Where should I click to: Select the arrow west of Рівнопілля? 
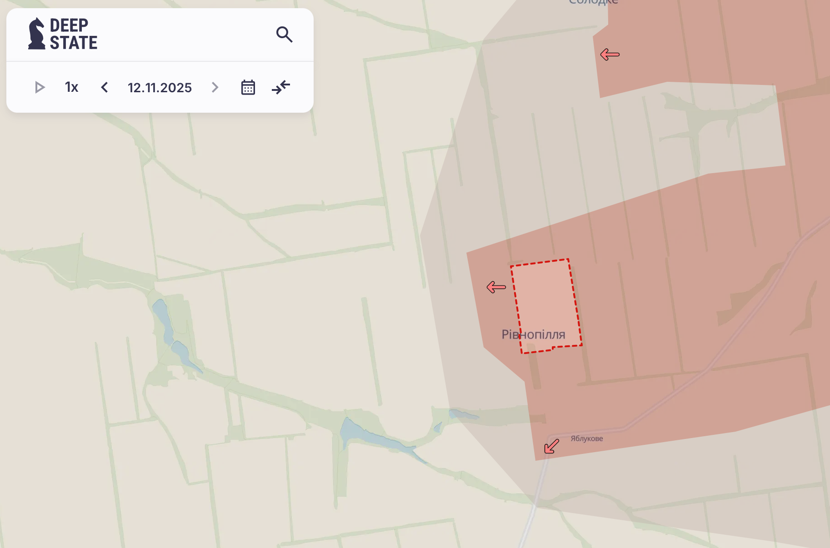(496, 287)
